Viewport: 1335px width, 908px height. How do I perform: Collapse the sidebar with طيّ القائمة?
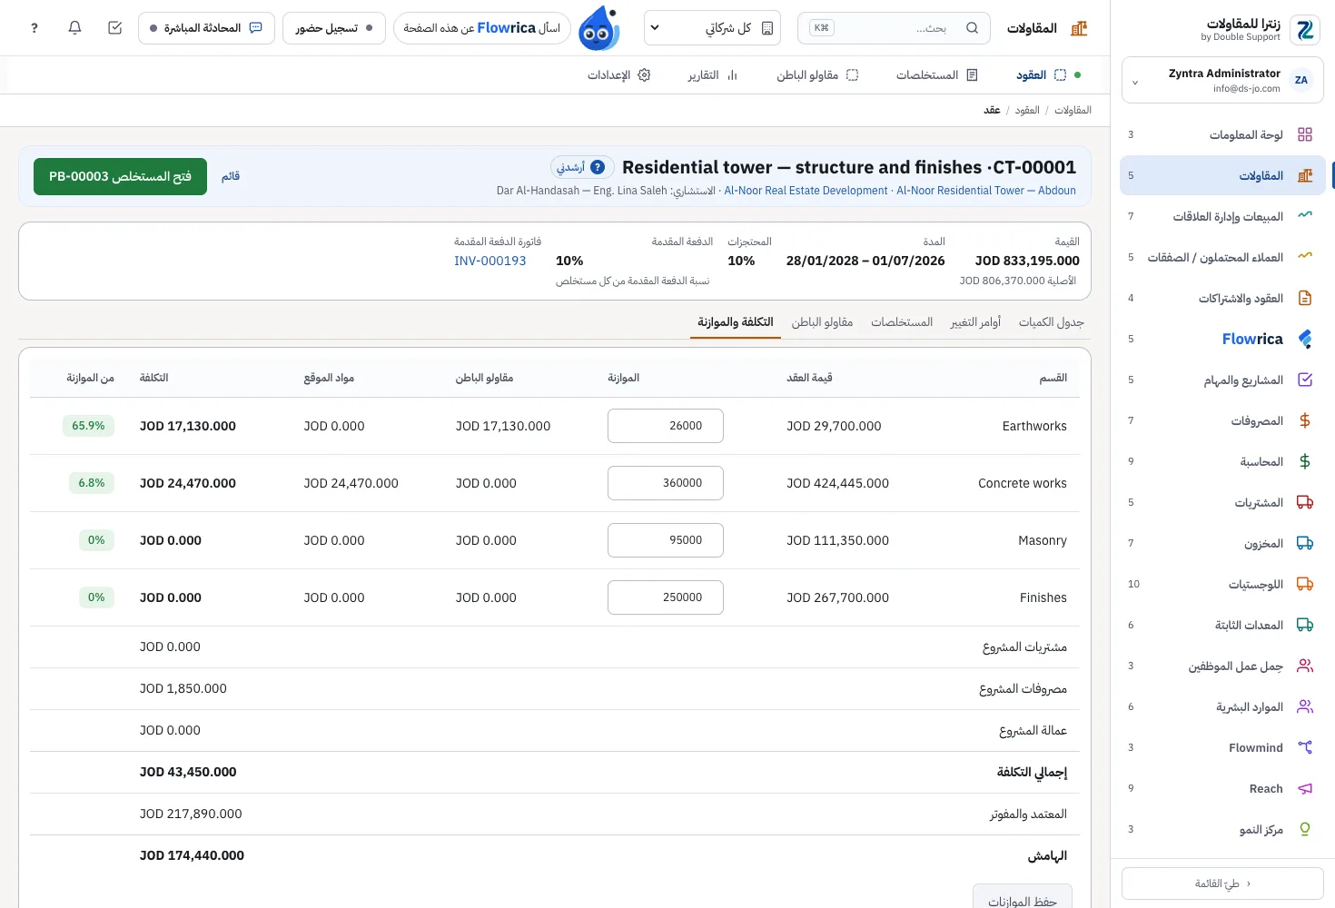tap(1222, 883)
